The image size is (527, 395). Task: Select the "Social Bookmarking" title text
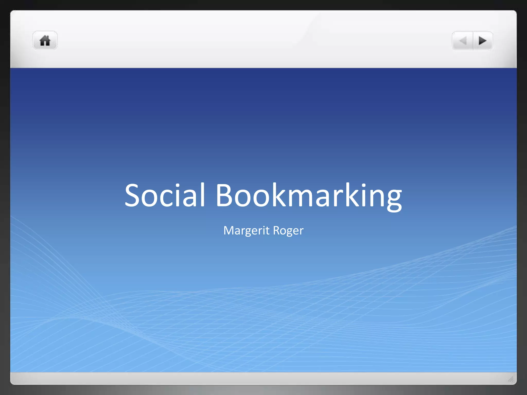coord(263,195)
